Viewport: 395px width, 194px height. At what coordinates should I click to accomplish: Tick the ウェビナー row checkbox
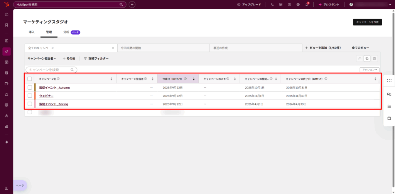[x=30, y=96]
